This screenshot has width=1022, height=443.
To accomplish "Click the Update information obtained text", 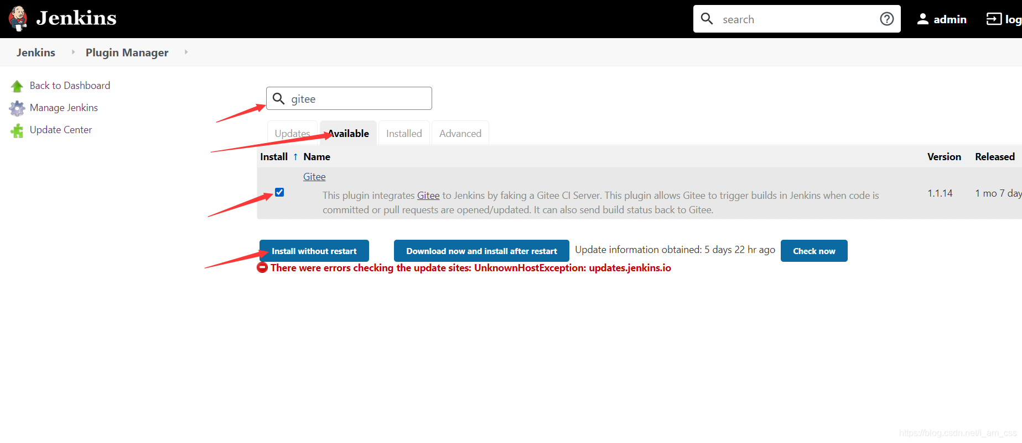I will (675, 250).
